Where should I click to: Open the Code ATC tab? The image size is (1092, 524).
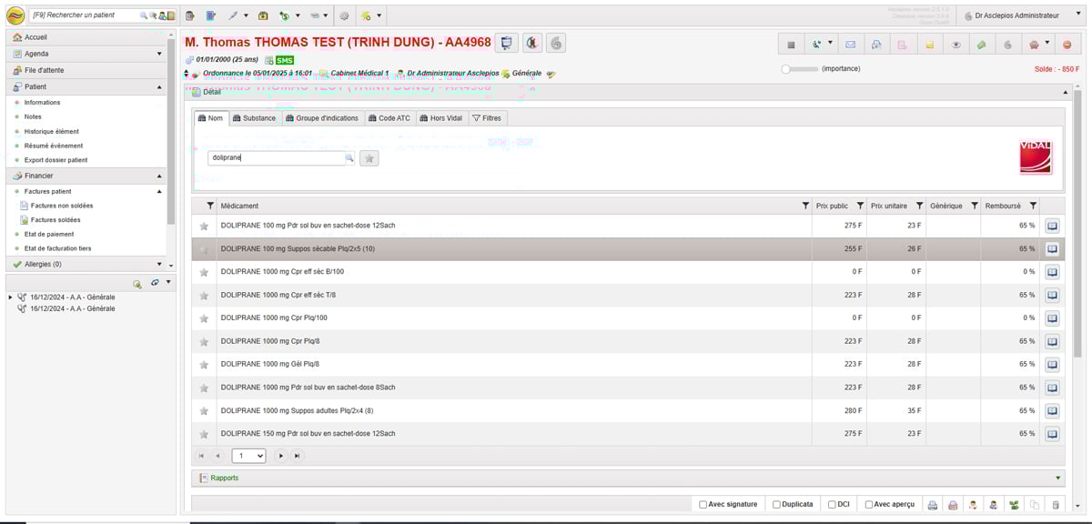[x=389, y=118]
